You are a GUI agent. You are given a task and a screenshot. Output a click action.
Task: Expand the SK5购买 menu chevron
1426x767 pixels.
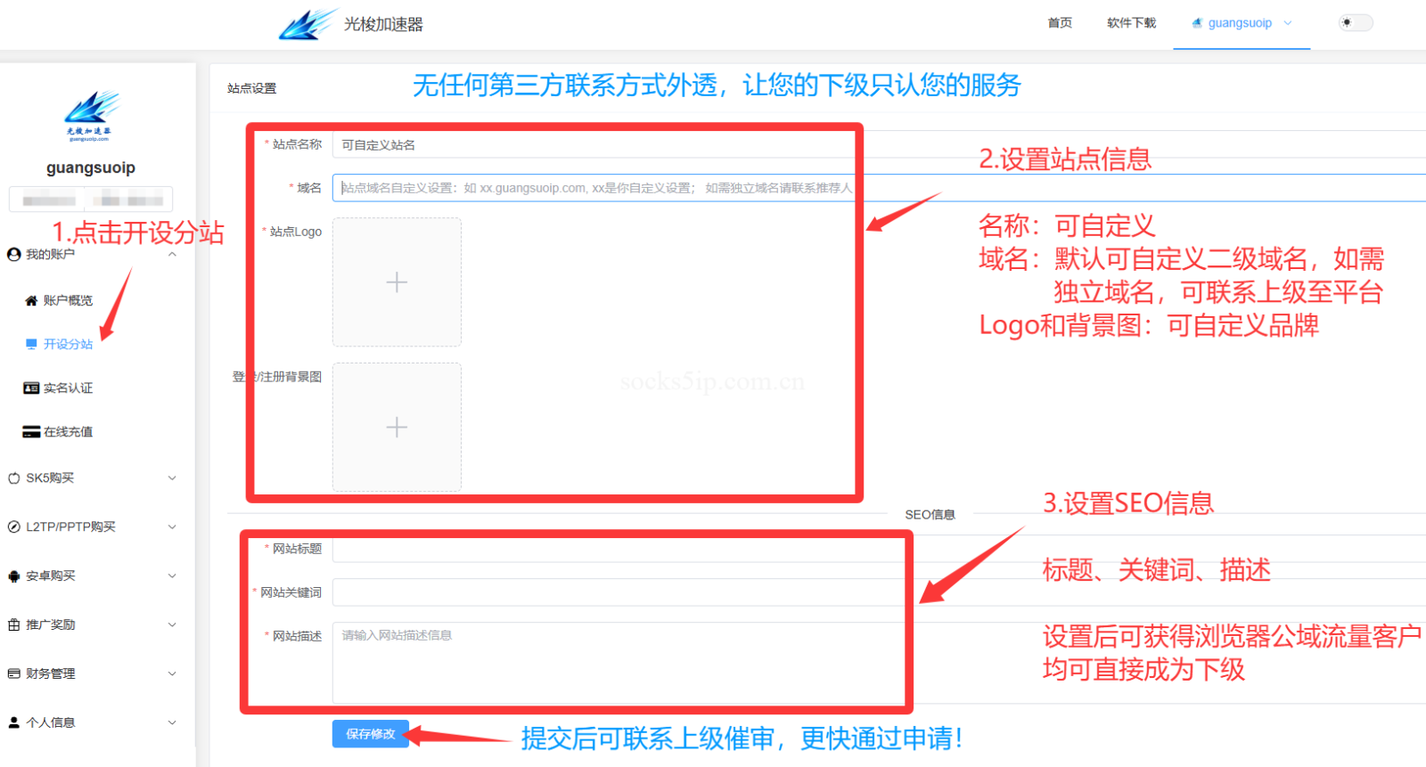point(172,478)
